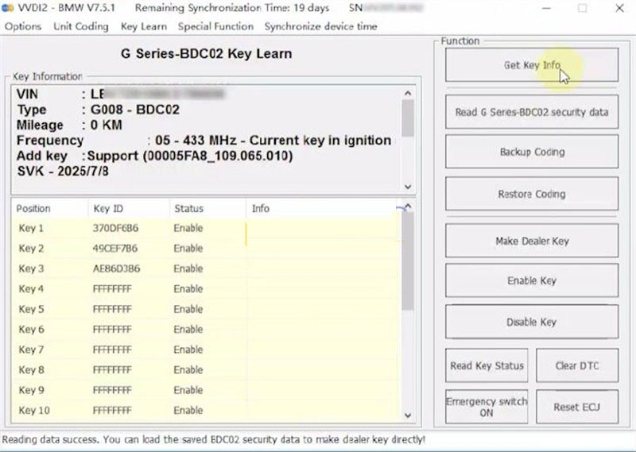Click the key information scrollbar thumb
636x452 pixels.
point(408,118)
